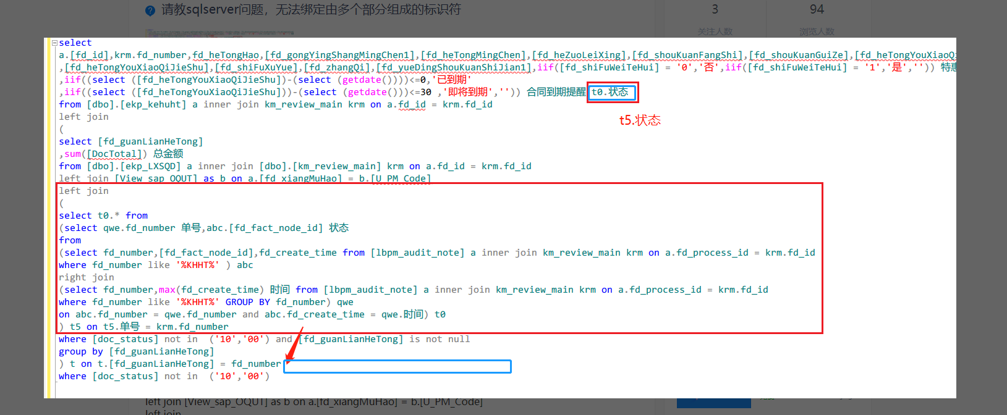The image size is (1007, 415).
Task: Click 'from [dbo].[ekp_LXSQD] a inner join' line
Action: (x=295, y=166)
